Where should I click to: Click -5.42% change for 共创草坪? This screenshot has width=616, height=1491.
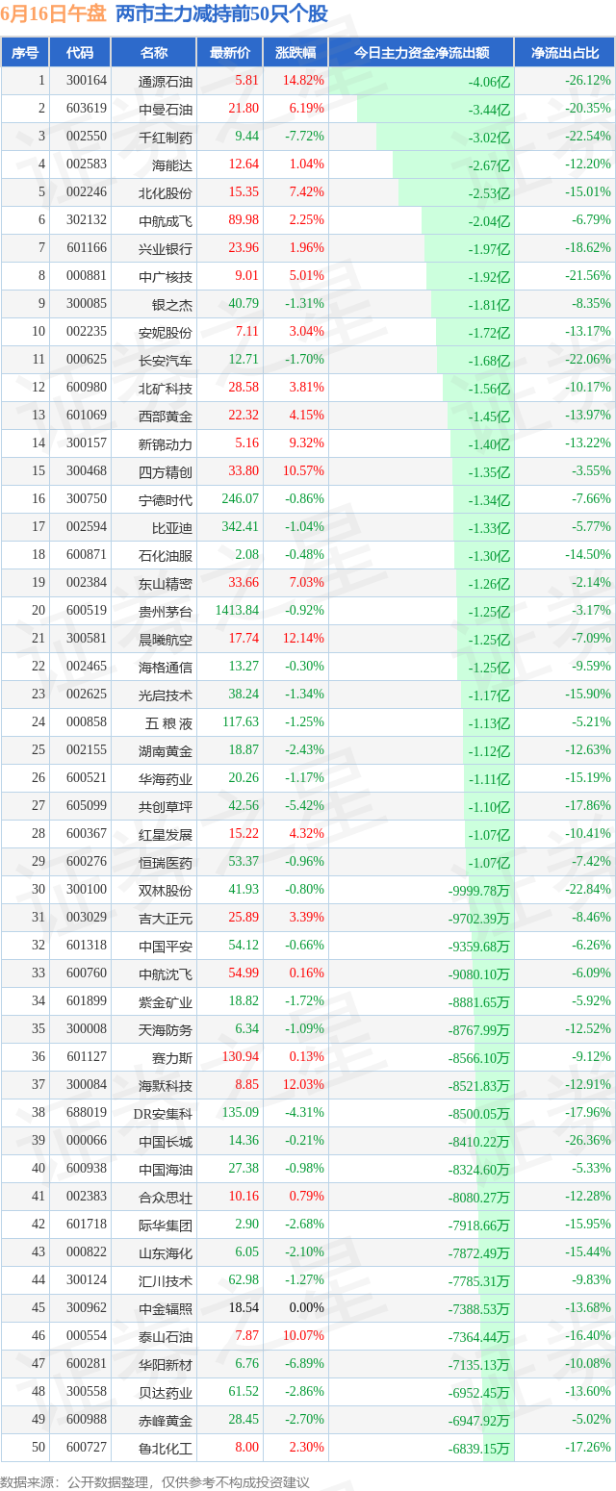(x=305, y=806)
